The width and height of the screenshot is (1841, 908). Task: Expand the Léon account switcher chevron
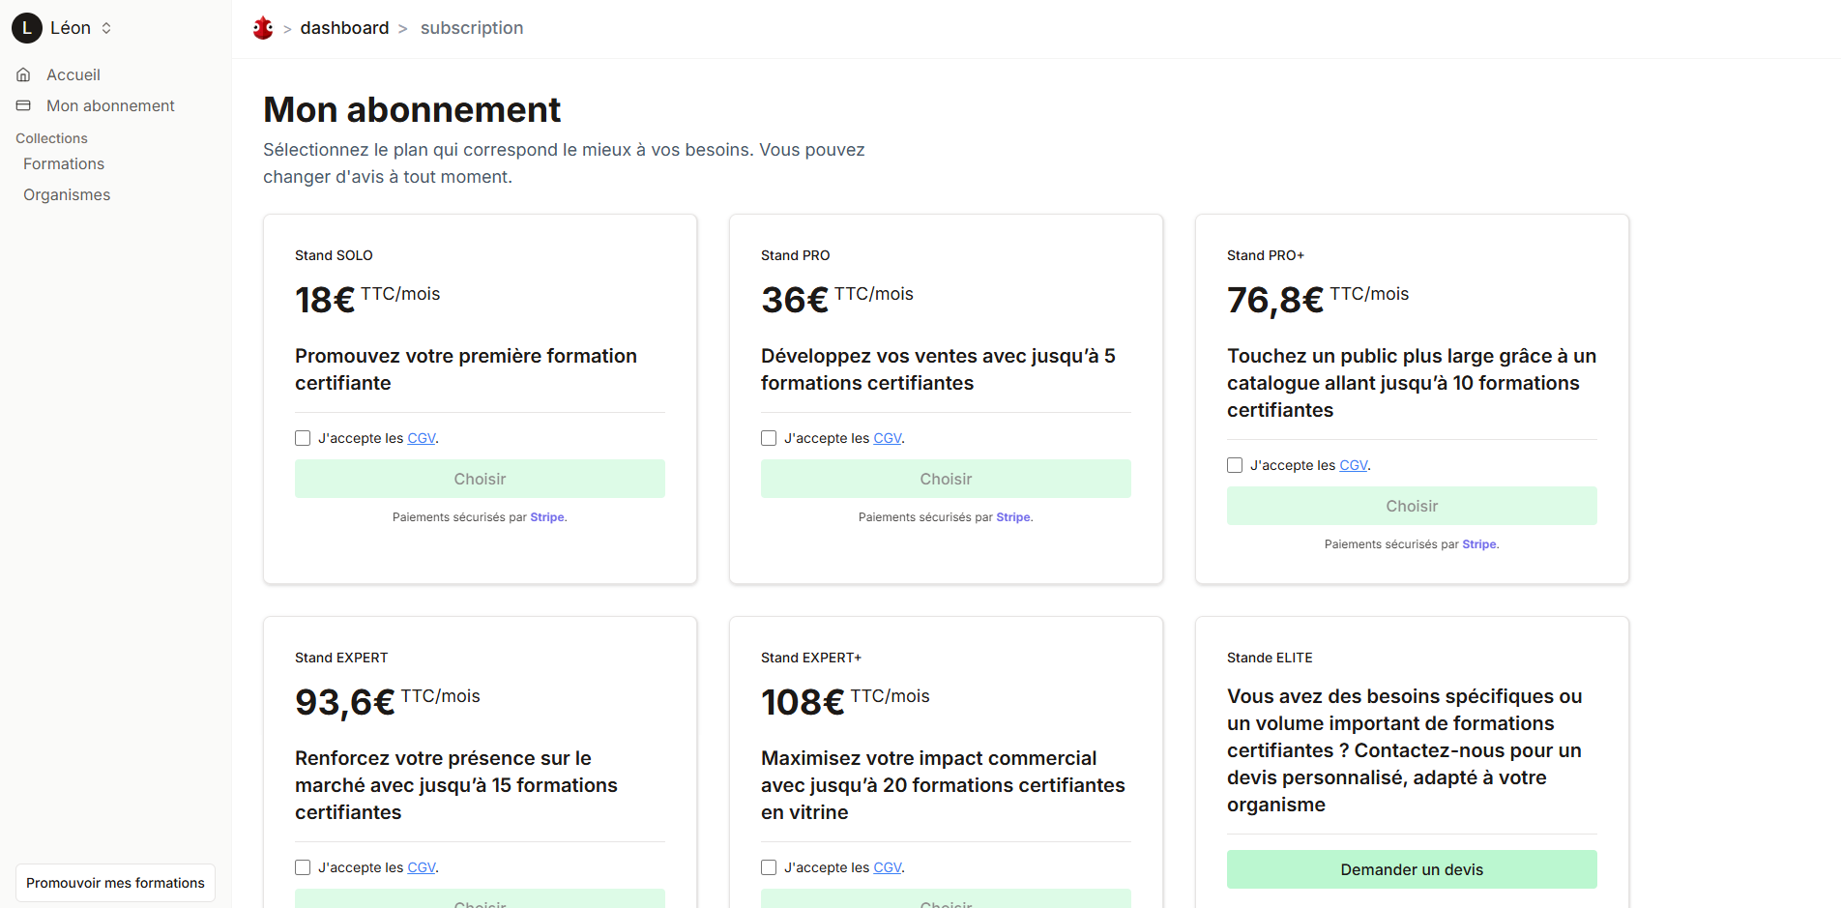pyautogui.click(x=106, y=28)
